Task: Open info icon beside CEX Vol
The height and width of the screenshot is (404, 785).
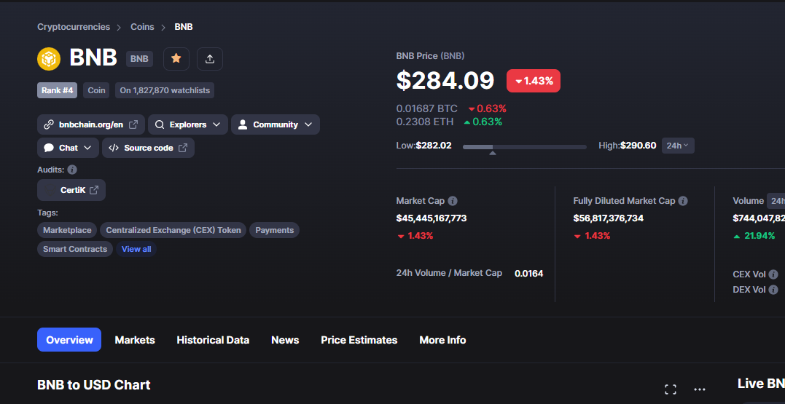Action: 773,274
